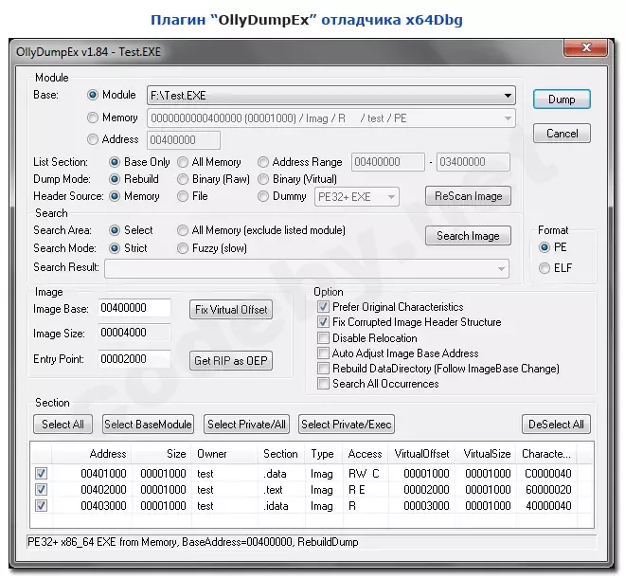Choose Address as base option
This screenshot has width=625, height=579.
click(x=93, y=139)
